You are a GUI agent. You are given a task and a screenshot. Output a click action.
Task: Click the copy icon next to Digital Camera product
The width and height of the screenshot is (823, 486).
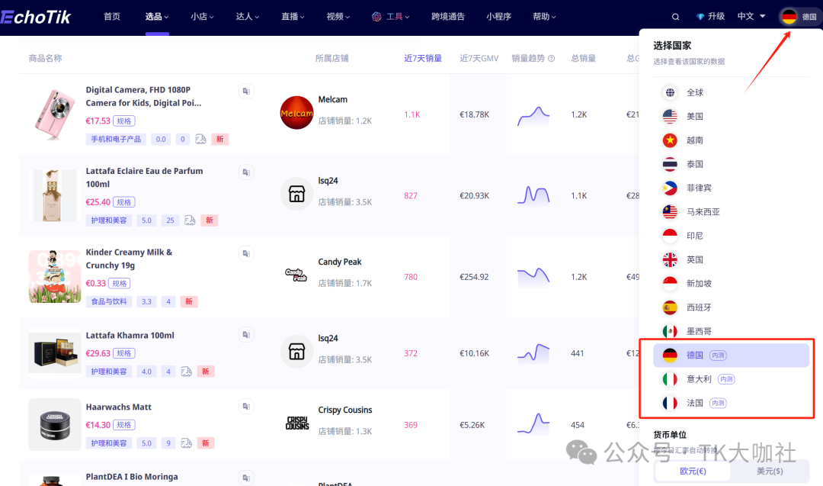pos(245,91)
